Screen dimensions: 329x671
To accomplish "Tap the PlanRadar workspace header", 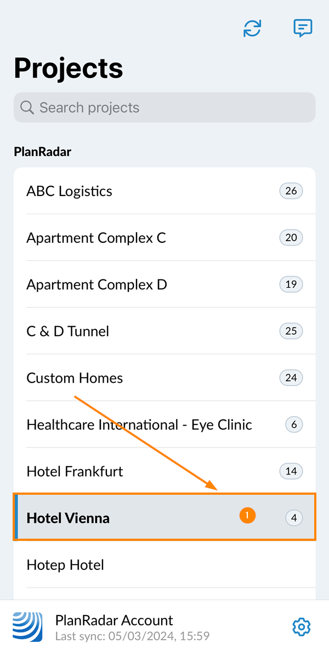I will [42, 152].
